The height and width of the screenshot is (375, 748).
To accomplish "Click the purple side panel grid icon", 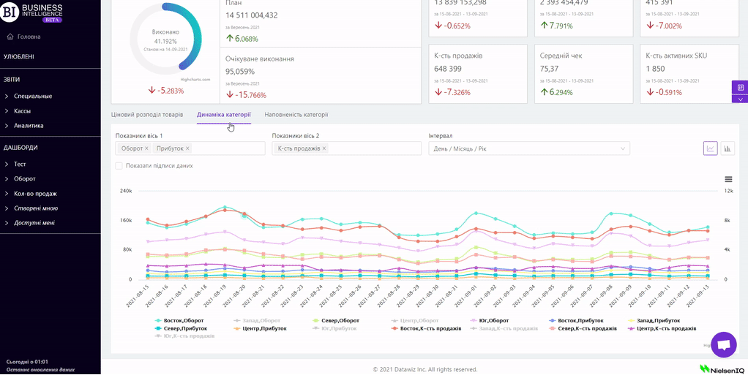I will coord(740,88).
